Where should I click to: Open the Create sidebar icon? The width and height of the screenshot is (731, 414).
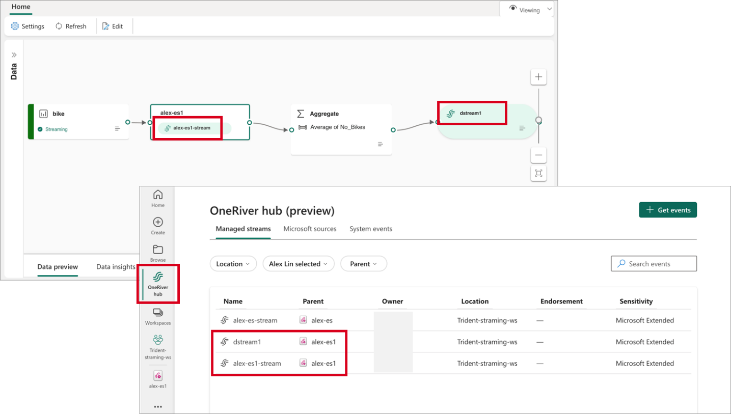point(158,226)
